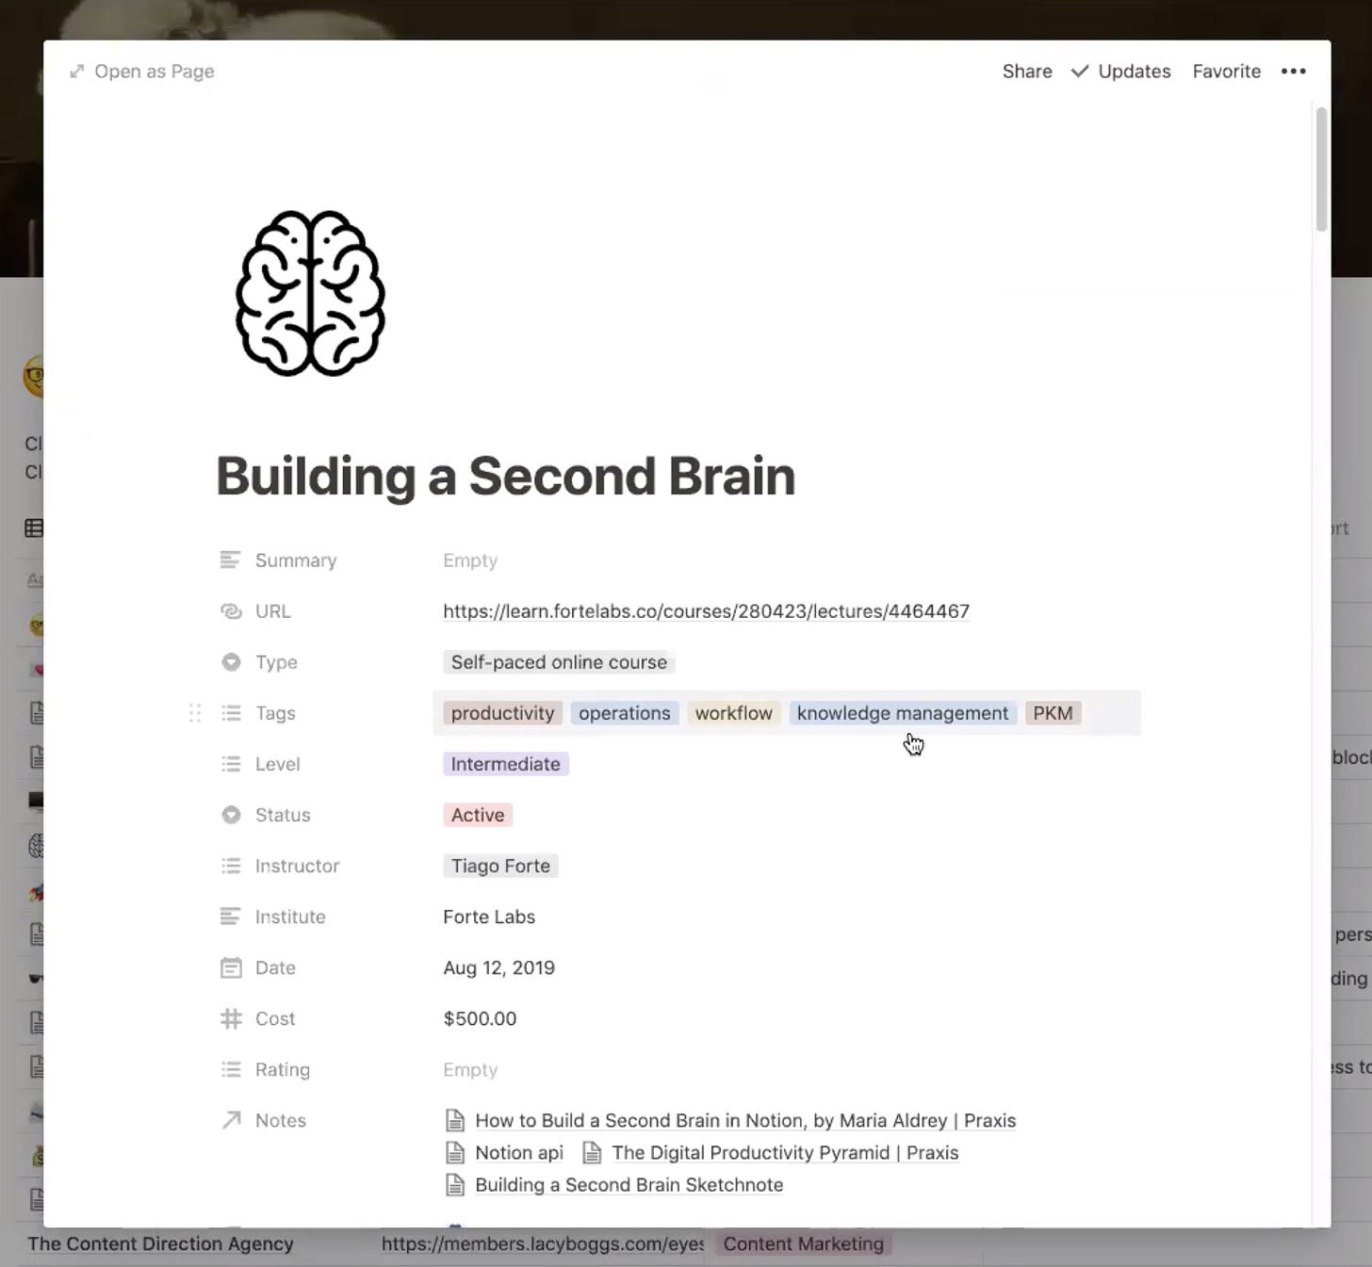Click table view icon in background page
Image resolution: width=1372 pixels, height=1267 pixels.
pyautogui.click(x=34, y=528)
